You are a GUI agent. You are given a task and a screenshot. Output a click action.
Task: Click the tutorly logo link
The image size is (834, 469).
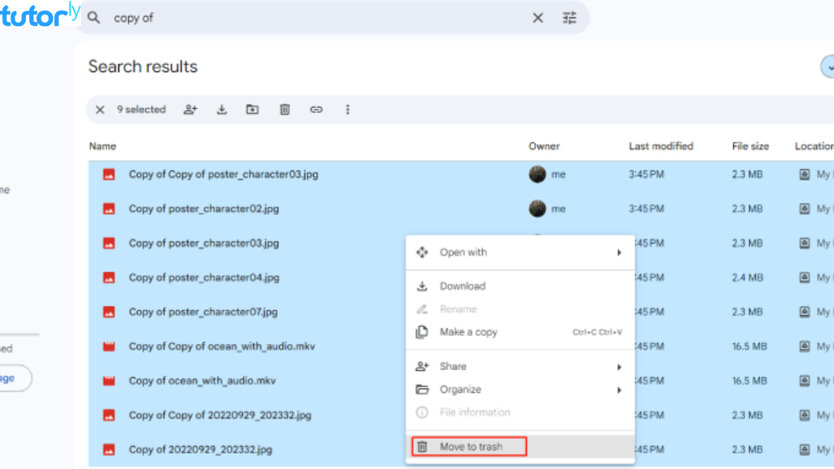click(37, 16)
